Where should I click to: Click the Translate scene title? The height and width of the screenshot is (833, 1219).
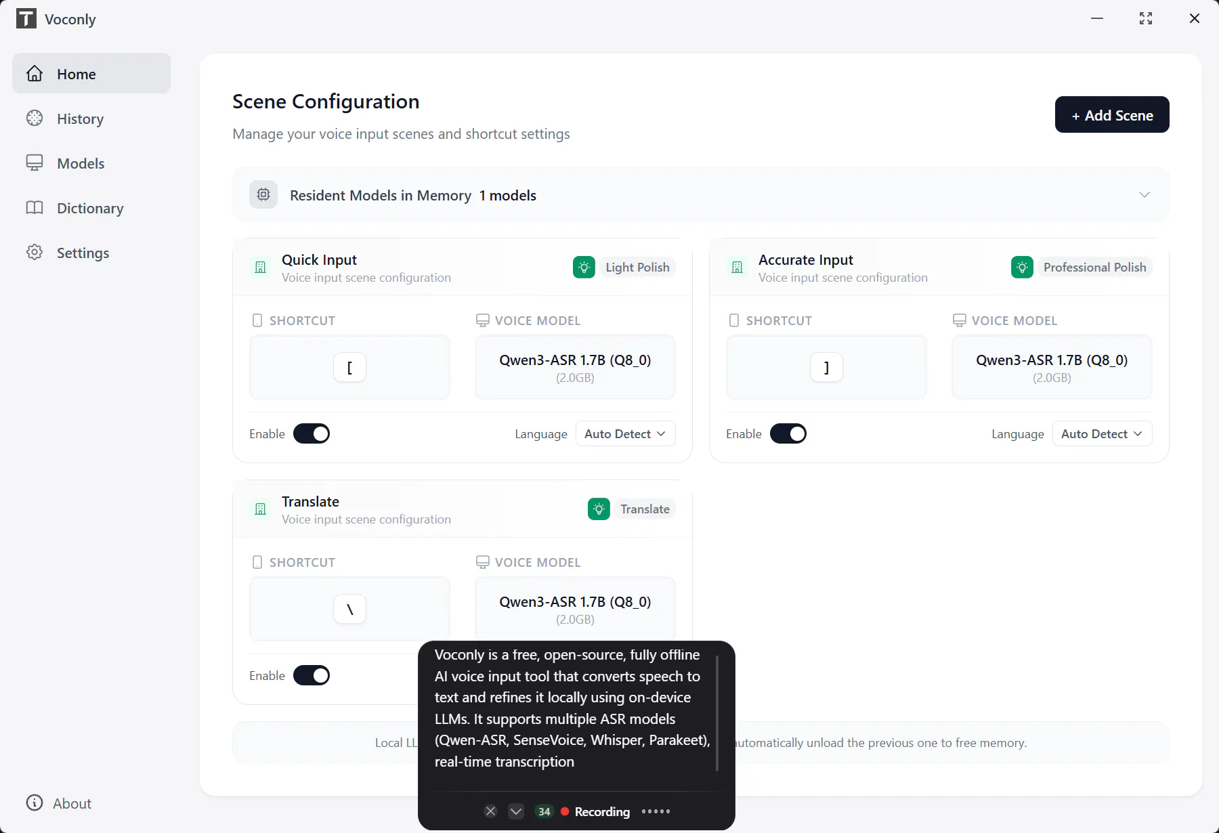click(310, 502)
